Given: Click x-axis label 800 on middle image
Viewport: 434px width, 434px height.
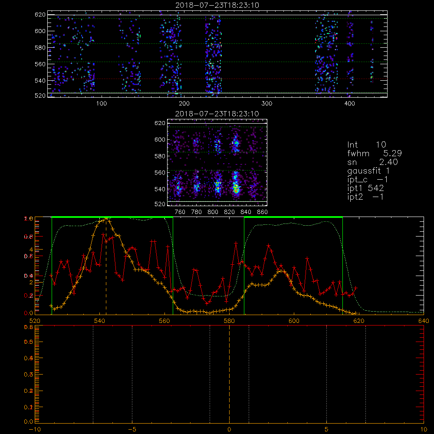Looking at the screenshot, I should coord(213,212).
